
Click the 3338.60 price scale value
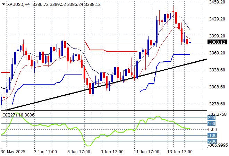[x=217, y=70]
